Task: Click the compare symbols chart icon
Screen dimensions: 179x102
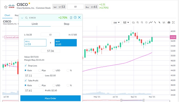Action: coord(133,22)
